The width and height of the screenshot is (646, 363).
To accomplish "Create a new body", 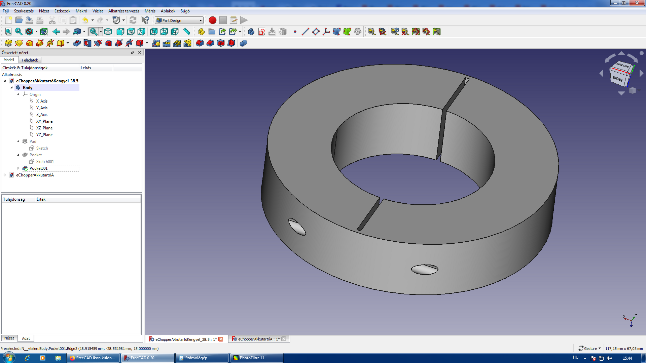I will pyautogui.click(x=251, y=32).
